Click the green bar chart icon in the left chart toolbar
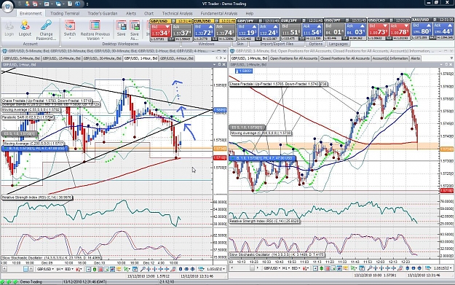The image size is (455, 285). click(95, 269)
